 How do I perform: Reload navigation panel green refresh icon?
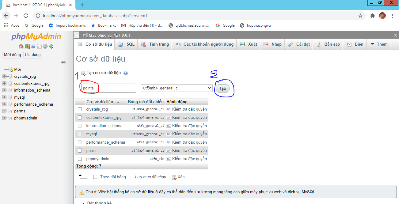pos(51,47)
